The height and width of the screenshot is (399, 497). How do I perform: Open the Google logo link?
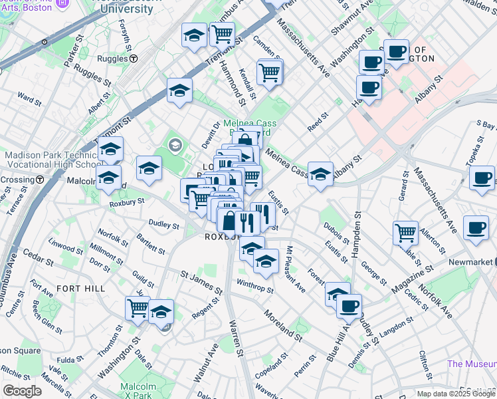(23, 391)
